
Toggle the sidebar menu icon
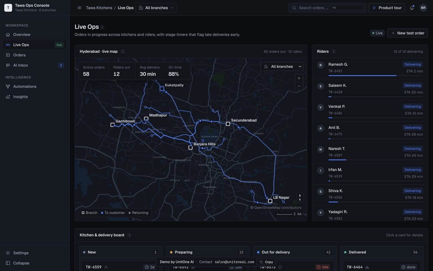tap(79, 8)
